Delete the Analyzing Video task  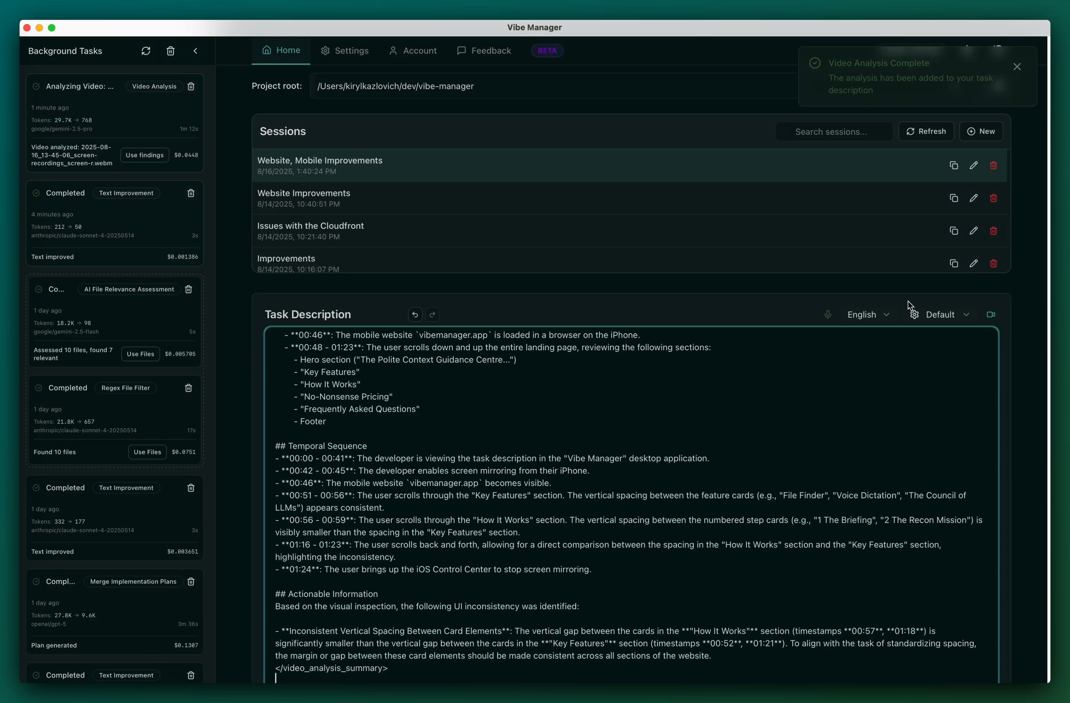pyautogui.click(x=191, y=86)
